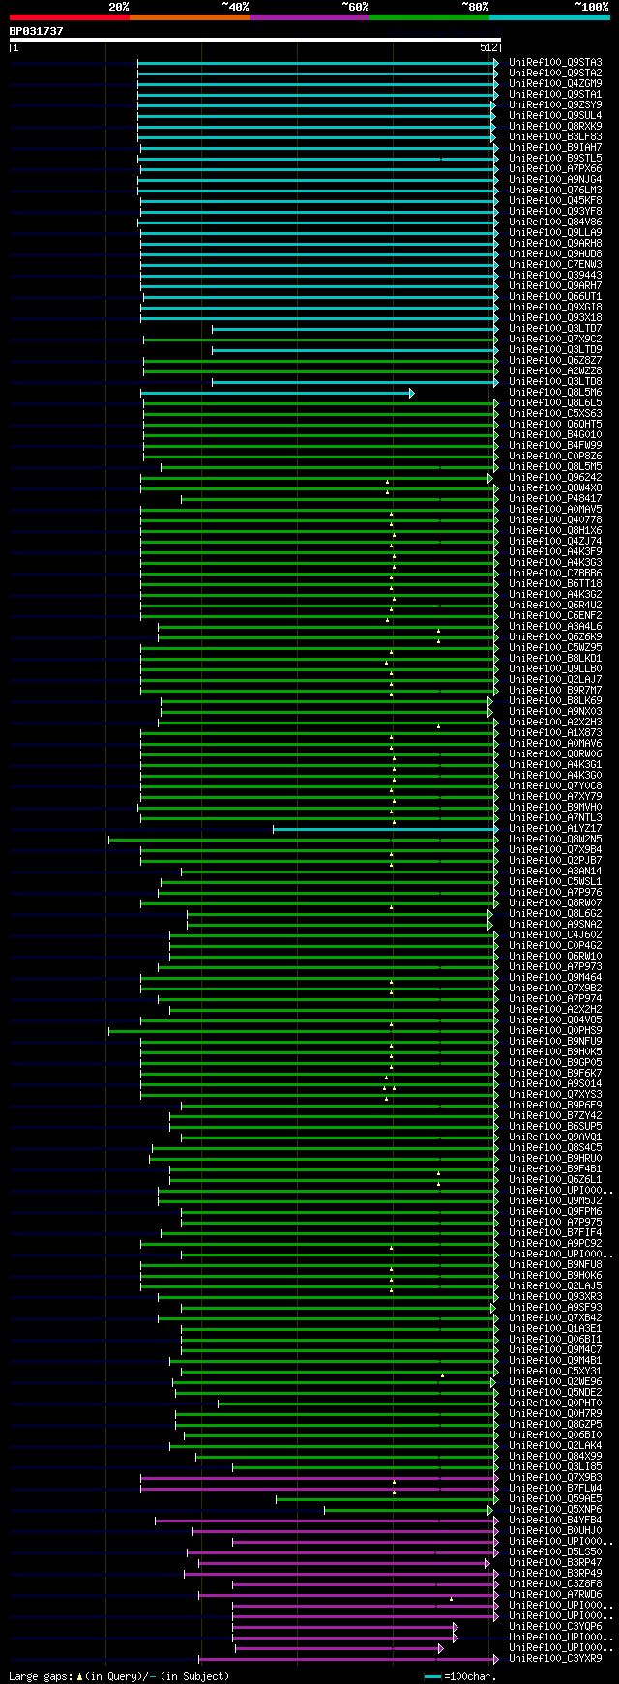Select the label UniRef100_Q84X99
Image resolution: width=619 pixels, height=1684 pixels.
pyautogui.click(x=555, y=1457)
